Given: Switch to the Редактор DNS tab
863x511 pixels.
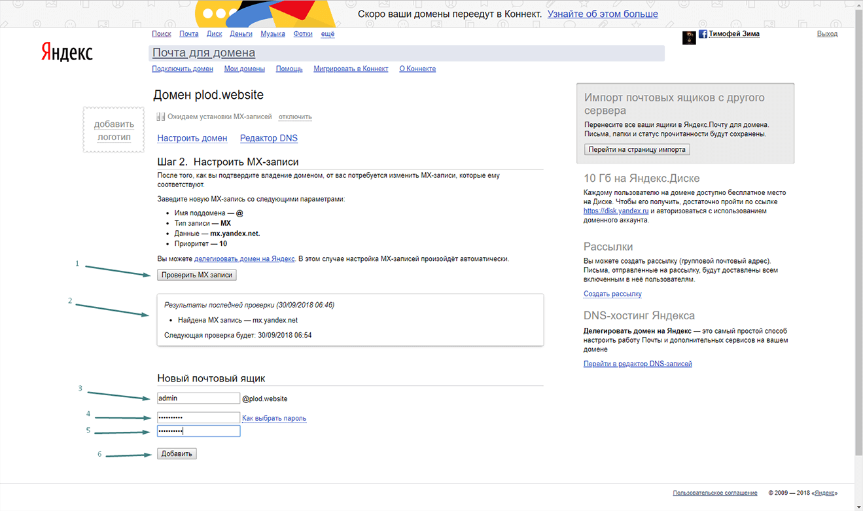Looking at the screenshot, I should (269, 138).
